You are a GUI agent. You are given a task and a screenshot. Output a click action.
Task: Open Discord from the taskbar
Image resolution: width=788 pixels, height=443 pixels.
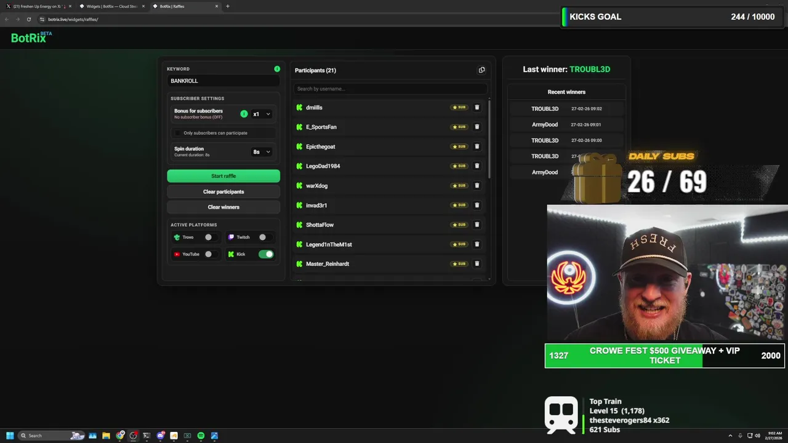[x=160, y=436]
